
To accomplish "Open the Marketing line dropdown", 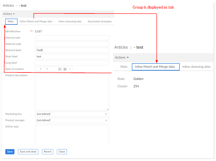I will coord(72,114).
